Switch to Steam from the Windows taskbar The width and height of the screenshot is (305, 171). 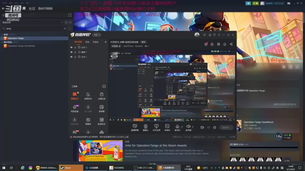click(x=71, y=168)
